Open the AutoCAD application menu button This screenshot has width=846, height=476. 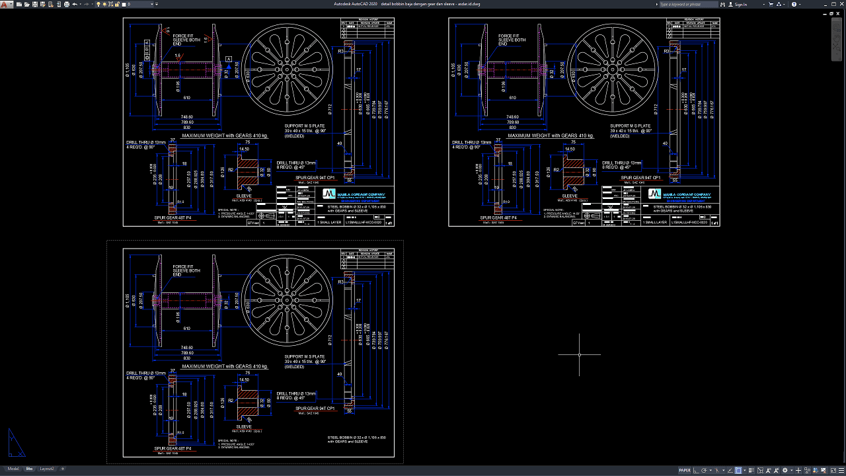click(5, 5)
